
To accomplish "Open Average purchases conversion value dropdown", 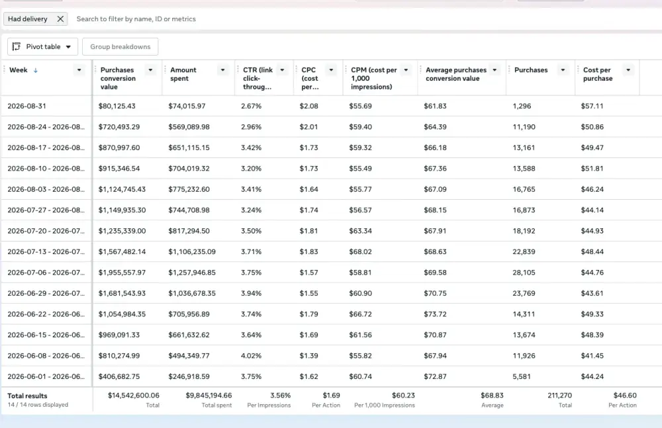I will [495, 70].
